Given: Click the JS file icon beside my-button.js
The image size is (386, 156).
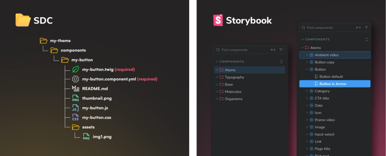Looking at the screenshot, I should point(75,108).
